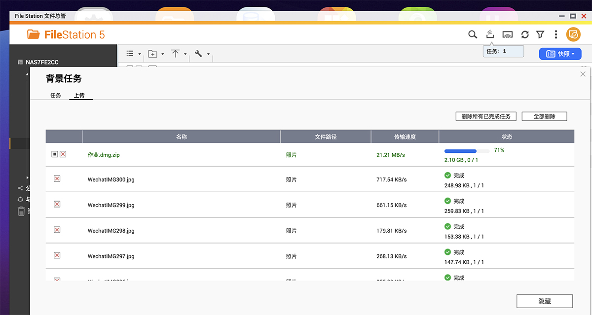Click the 状态 column header

click(x=507, y=137)
